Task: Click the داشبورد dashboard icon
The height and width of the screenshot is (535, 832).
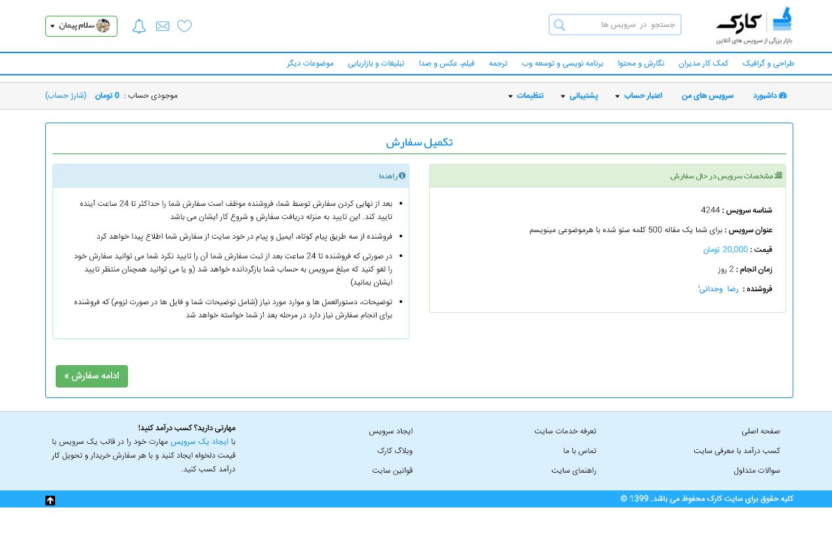Action: 783,96
